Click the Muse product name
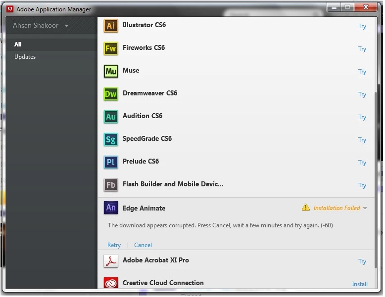The width and height of the screenshot is (385, 297). pyautogui.click(x=131, y=70)
